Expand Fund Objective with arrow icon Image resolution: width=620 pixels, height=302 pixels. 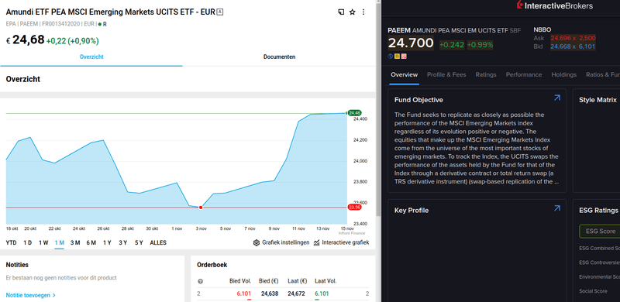(557, 98)
